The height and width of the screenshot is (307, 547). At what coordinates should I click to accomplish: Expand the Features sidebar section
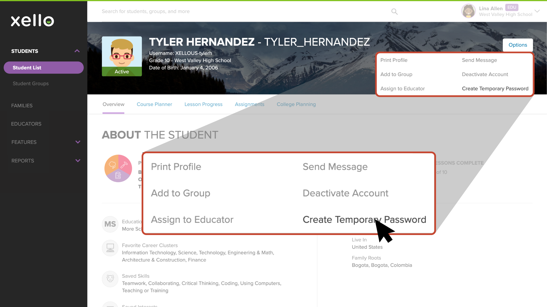(x=78, y=142)
